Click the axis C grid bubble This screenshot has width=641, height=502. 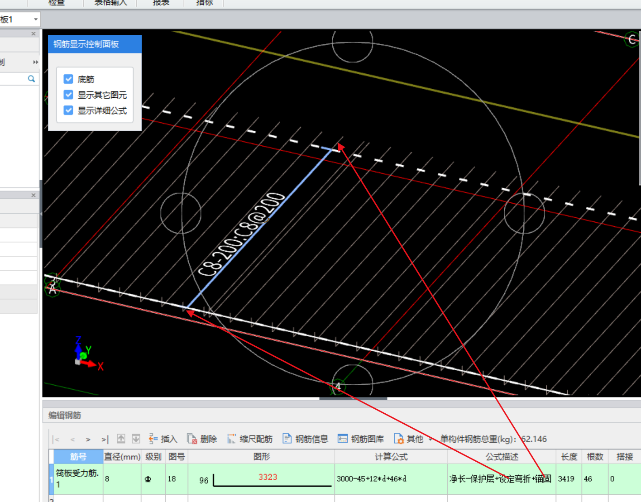pos(632,39)
